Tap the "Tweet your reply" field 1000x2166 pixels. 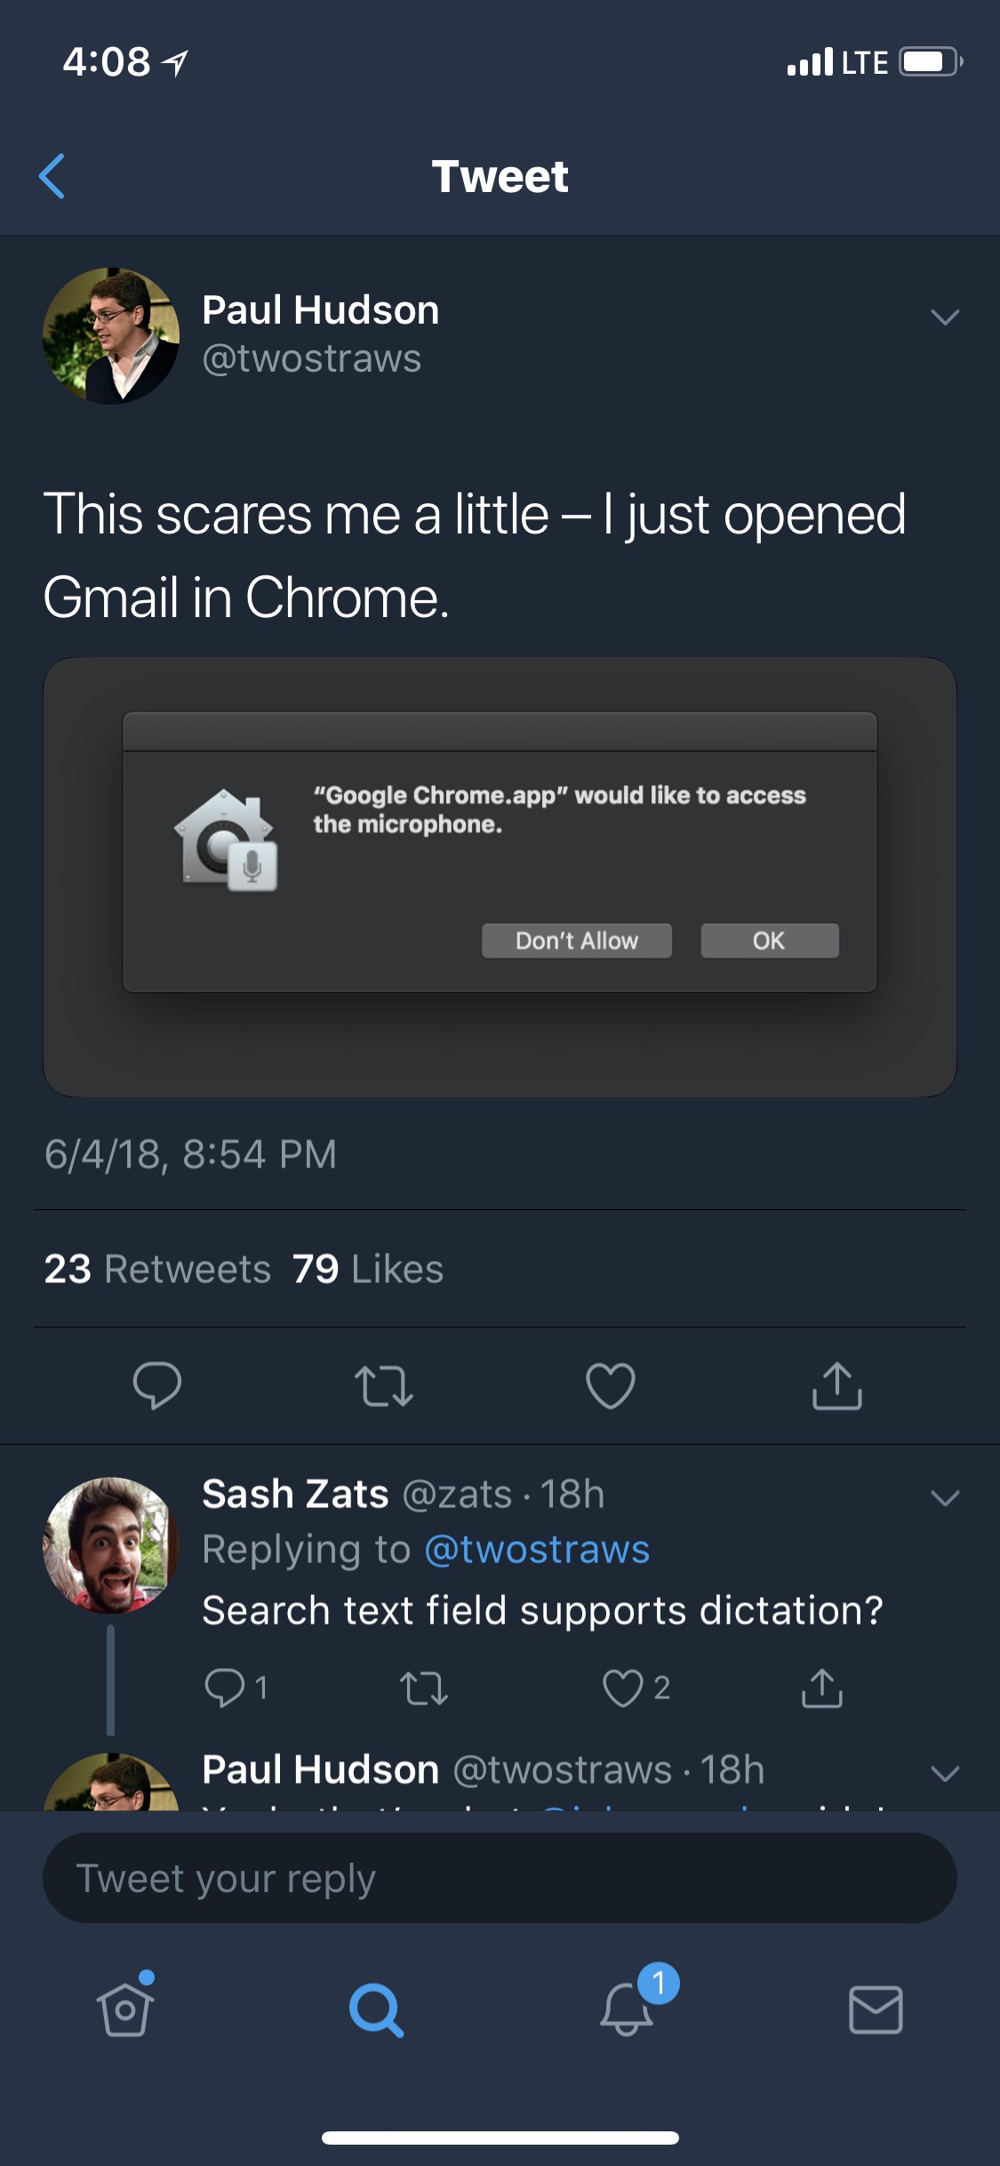500,1878
